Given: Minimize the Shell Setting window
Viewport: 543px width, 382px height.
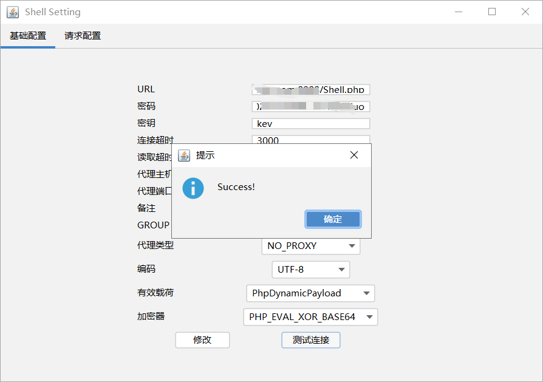Looking at the screenshot, I should (459, 12).
